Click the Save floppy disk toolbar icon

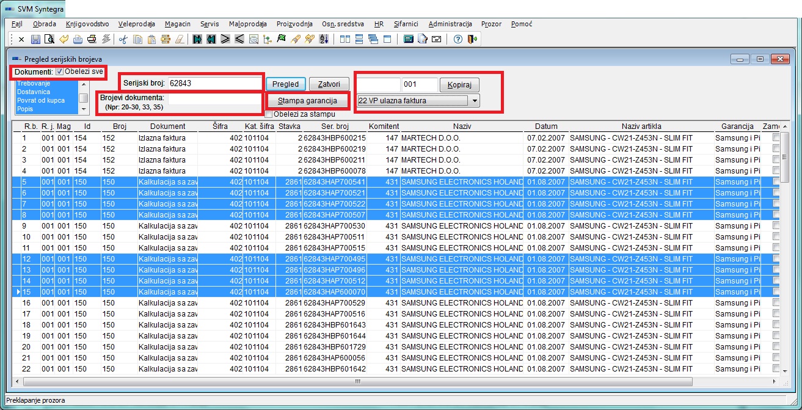(x=35, y=40)
